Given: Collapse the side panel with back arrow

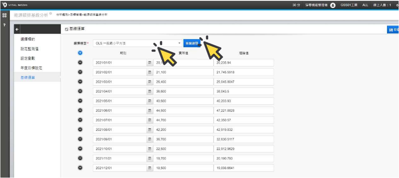Looking at the screenshot, I should pyautogui.click(x=16, y=30).
